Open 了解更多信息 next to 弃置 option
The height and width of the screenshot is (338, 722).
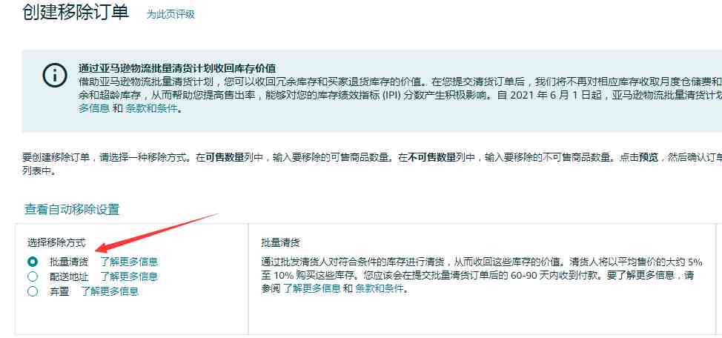(110, 291)
